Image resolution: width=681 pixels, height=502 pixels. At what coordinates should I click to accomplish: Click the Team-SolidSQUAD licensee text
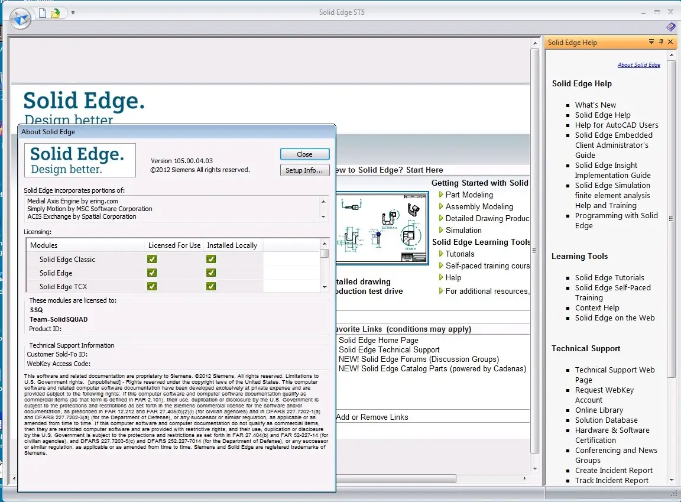(x=59, y=319)
